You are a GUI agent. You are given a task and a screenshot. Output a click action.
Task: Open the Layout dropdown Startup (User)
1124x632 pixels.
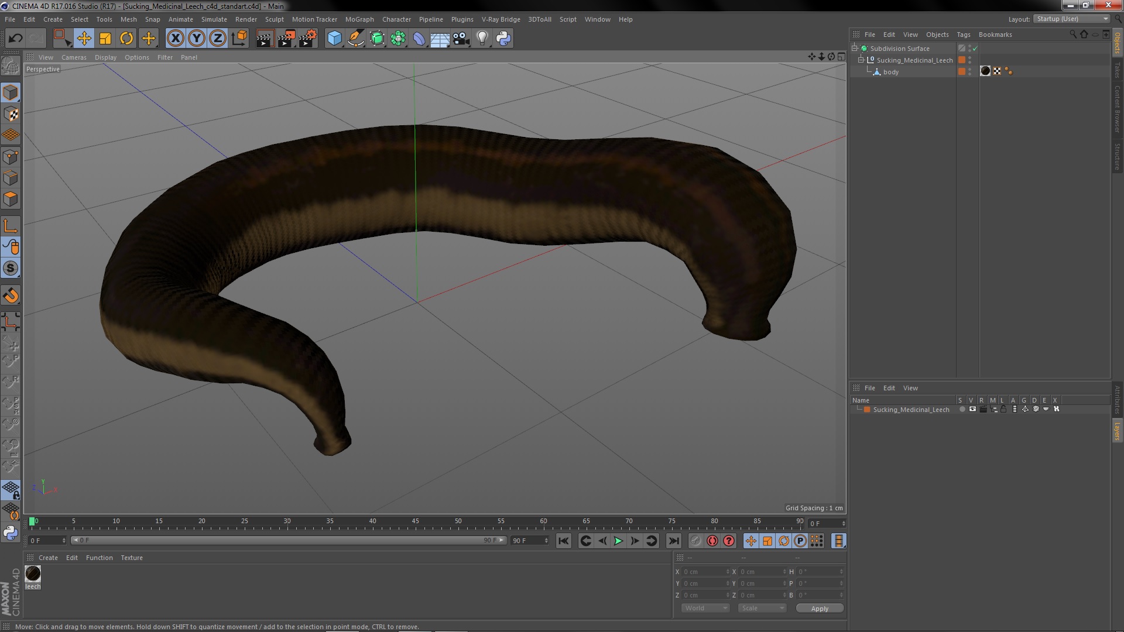[x=1072, y=19]
